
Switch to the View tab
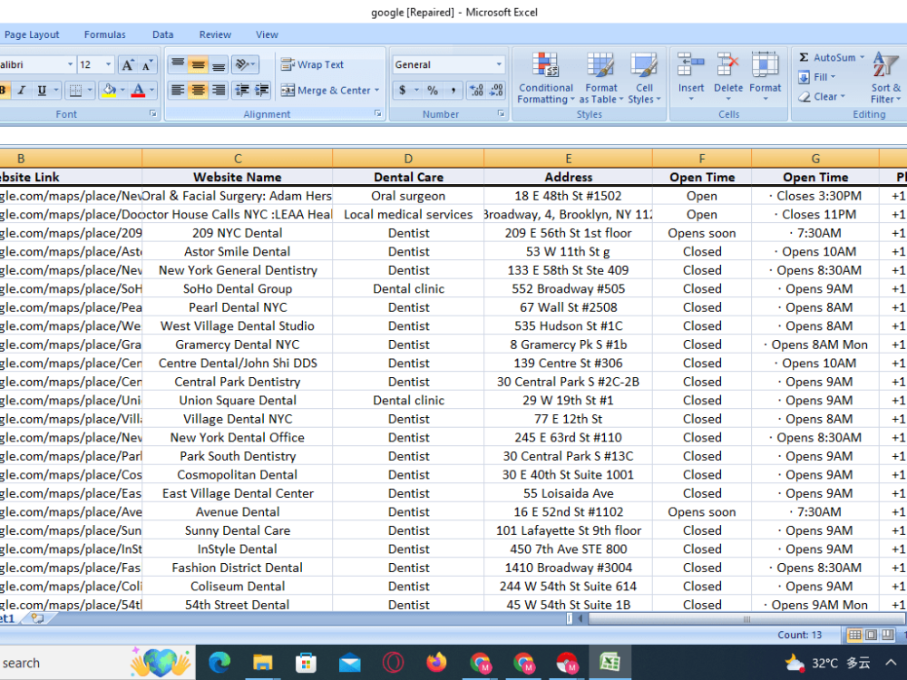click(x=267, y=34)
